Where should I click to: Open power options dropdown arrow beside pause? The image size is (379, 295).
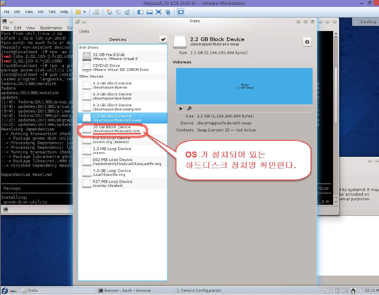point(85,12)
